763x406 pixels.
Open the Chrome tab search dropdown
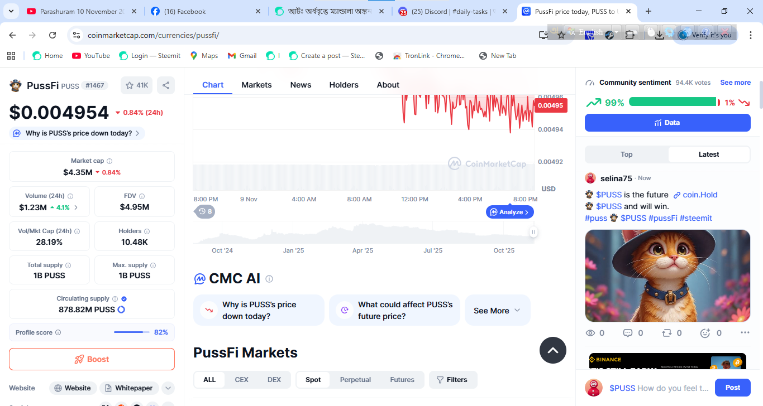point(12,11)
